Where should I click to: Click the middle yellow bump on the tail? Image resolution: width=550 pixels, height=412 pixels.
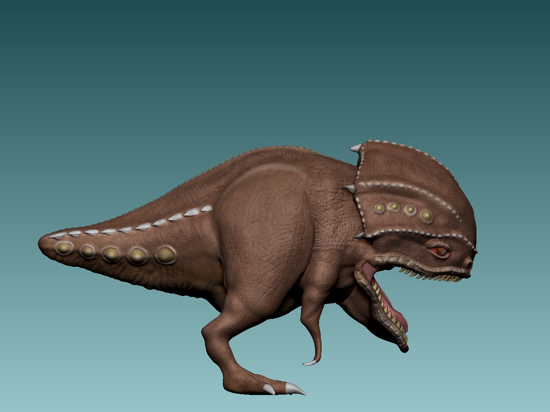coord(111,254)
